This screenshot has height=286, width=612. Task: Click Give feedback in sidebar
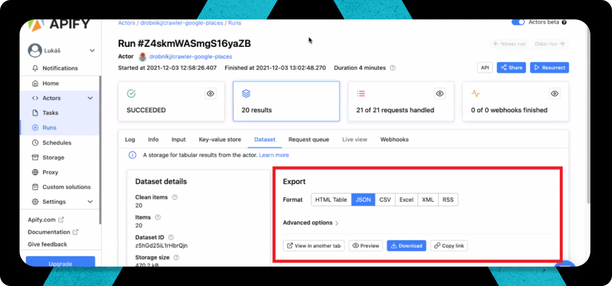(48, 244)
